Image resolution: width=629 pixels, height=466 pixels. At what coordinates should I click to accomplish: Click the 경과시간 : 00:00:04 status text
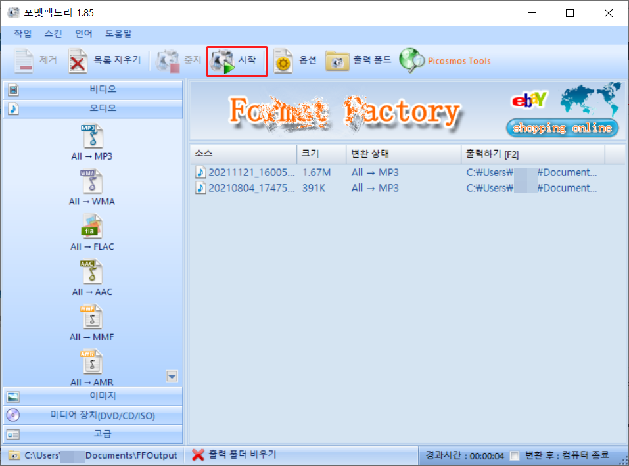tap(465, 456)
